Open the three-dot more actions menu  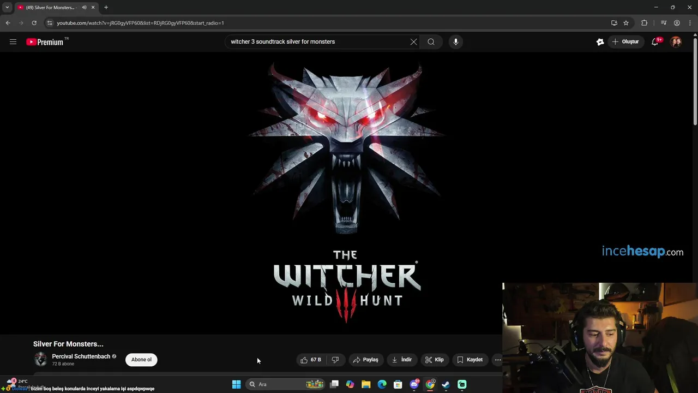coord(497,360)
